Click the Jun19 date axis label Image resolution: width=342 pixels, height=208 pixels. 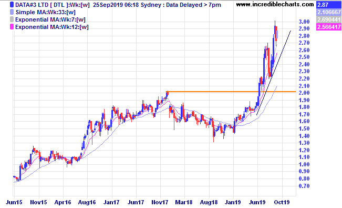[257, 202]
